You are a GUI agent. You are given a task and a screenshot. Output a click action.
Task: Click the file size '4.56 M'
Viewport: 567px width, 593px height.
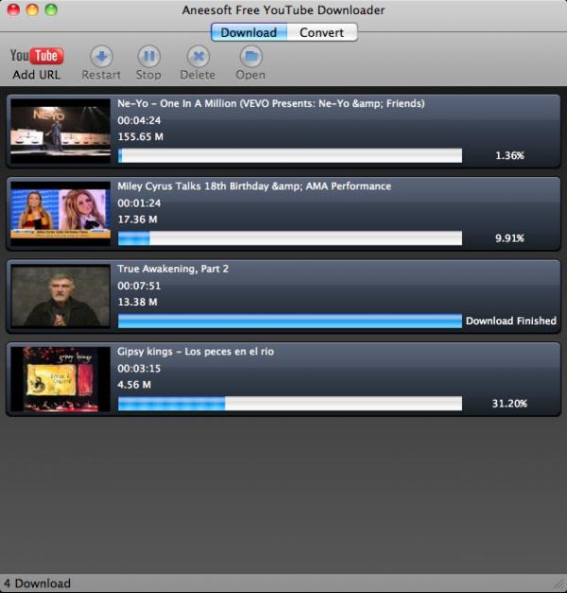click(134, 385)
